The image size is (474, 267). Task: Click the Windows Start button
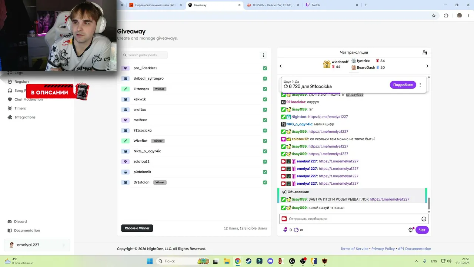(x=150, y=261)
